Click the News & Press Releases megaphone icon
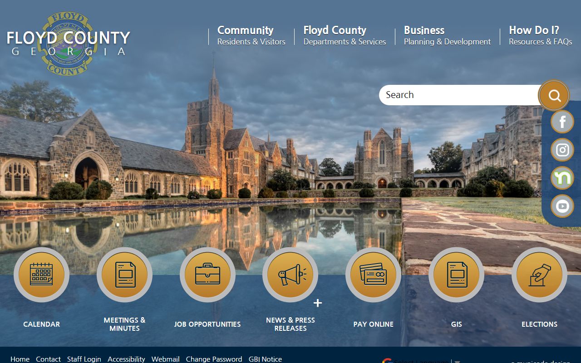 click(x=290, y=275)
